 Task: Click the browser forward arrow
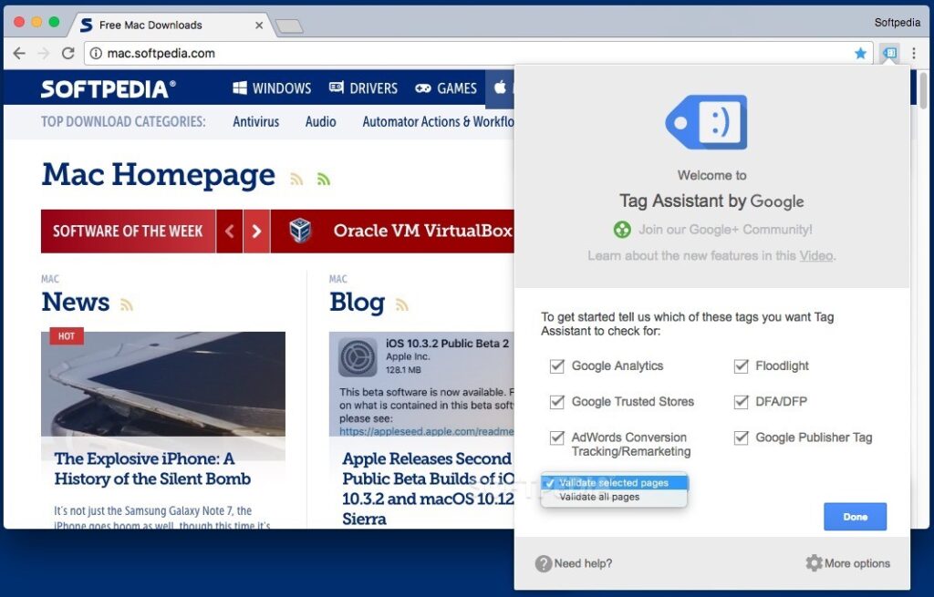coord(44,54)
